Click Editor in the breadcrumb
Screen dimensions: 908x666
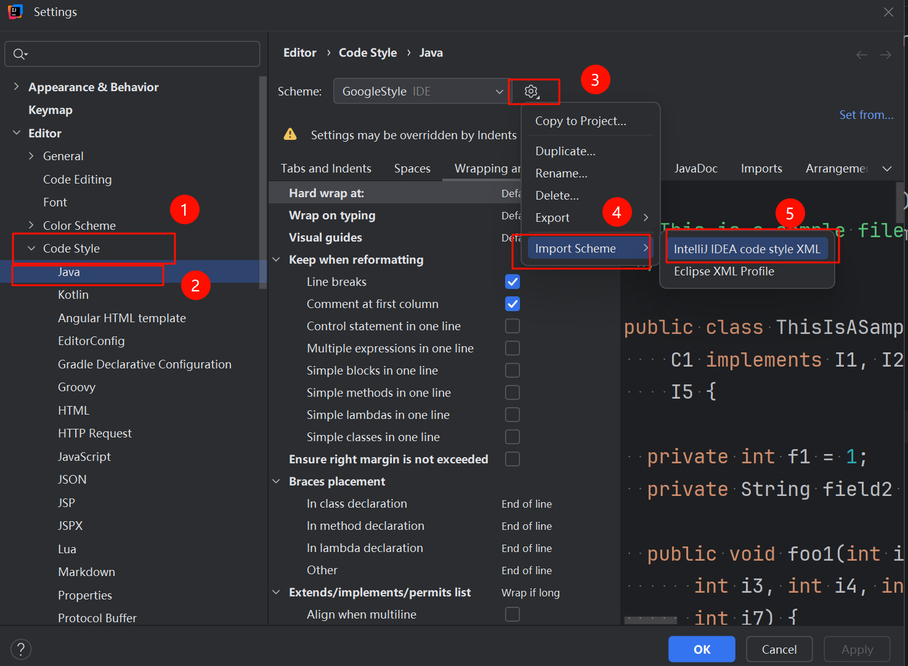300,53
